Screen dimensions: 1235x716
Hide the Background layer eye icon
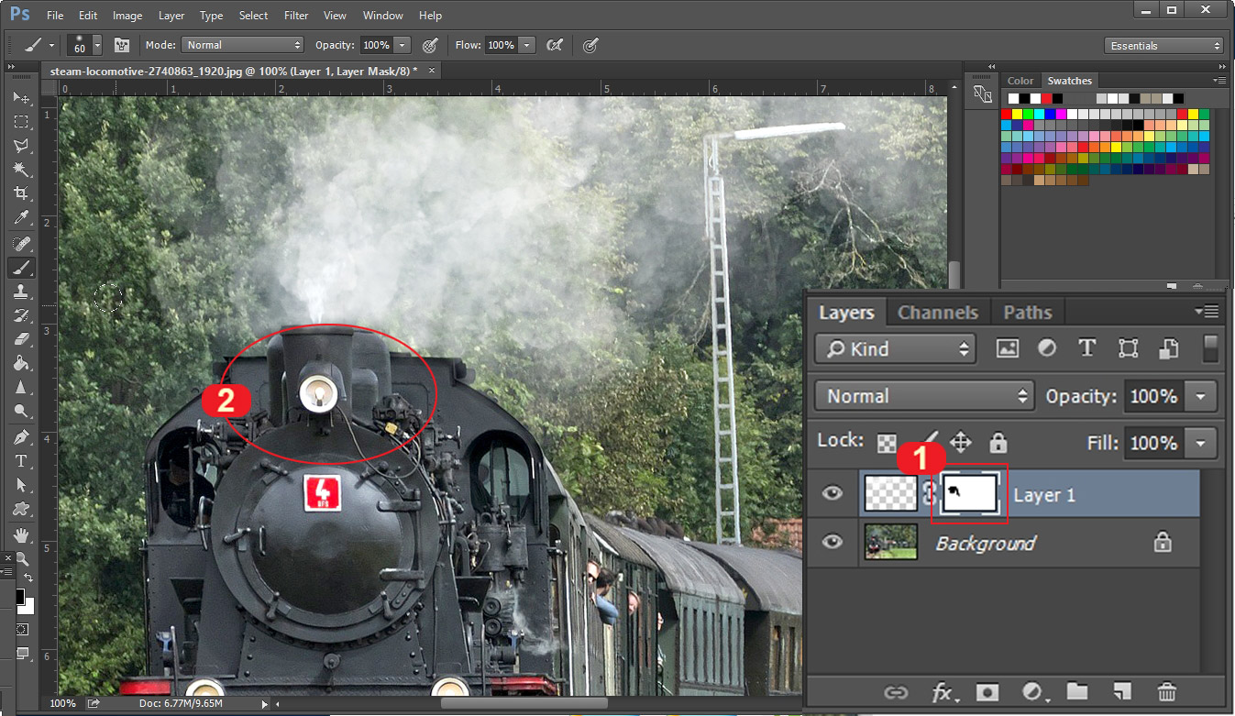click(x=832, y=543)
